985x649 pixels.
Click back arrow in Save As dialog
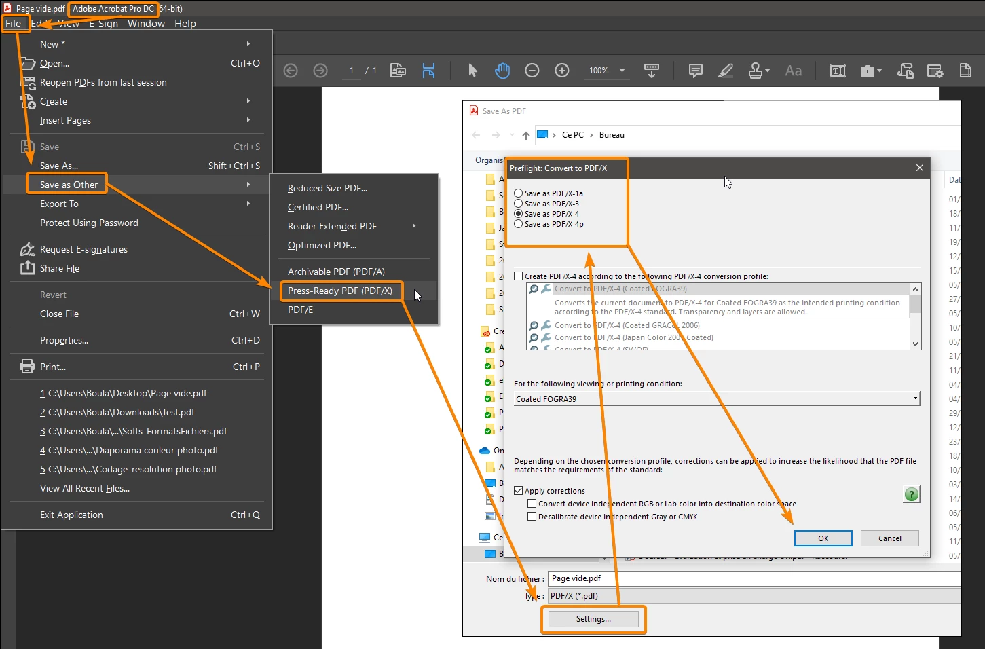(476, 135)
